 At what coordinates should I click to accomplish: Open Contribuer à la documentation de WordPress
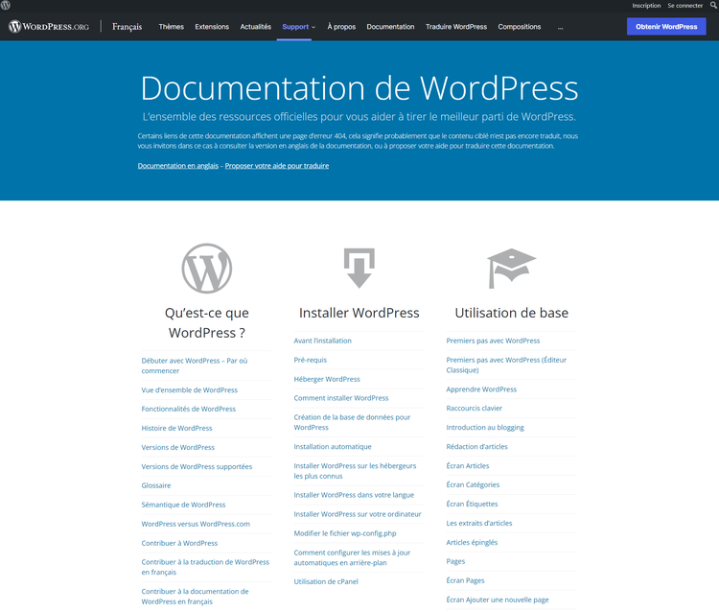pos(195,597)
